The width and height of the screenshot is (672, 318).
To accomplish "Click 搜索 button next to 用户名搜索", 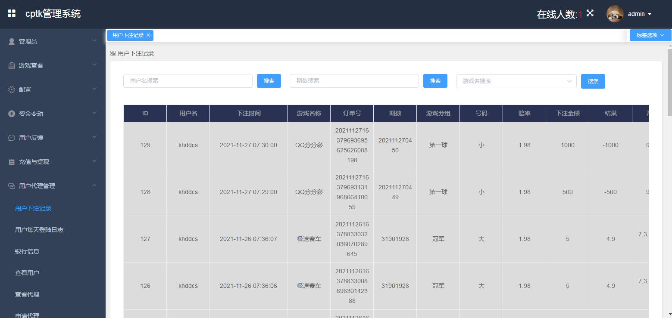I will [269, 81].
